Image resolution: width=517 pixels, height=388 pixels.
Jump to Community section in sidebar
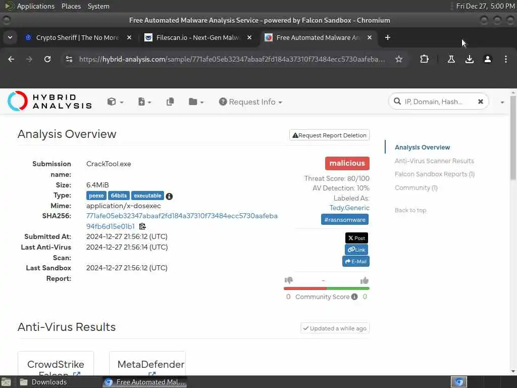[416, 188]
